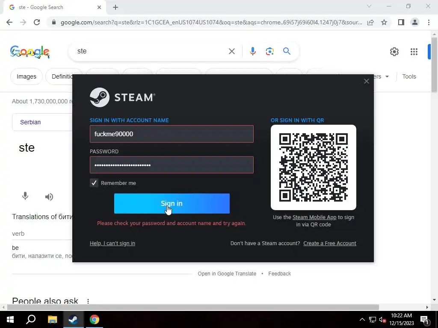The width and height of the screenshot is (438, 328).
Task: Click the Steam logo in the dialog
Action: [x=122, y=97]
